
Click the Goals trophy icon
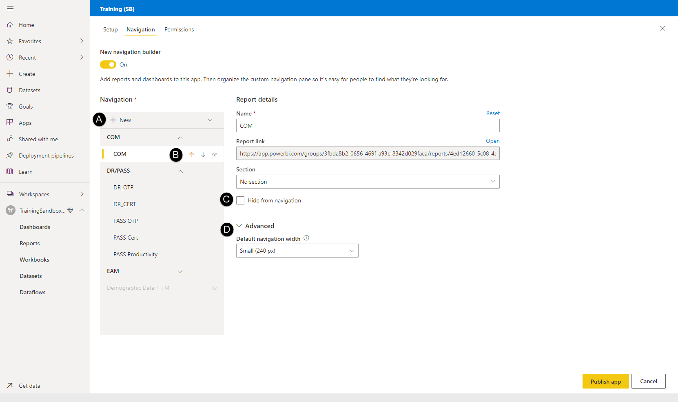(10, 107)
